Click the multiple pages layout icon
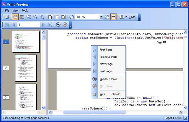This screenshot has width=189, height=122. tap(122, 17)
